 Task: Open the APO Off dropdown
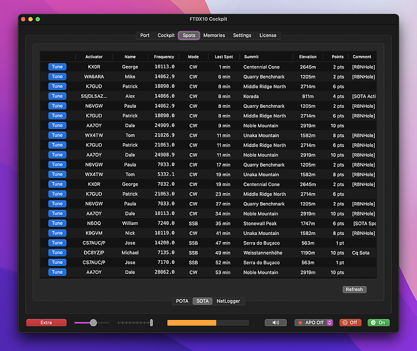pyautogui.click(x=314, y=323)
